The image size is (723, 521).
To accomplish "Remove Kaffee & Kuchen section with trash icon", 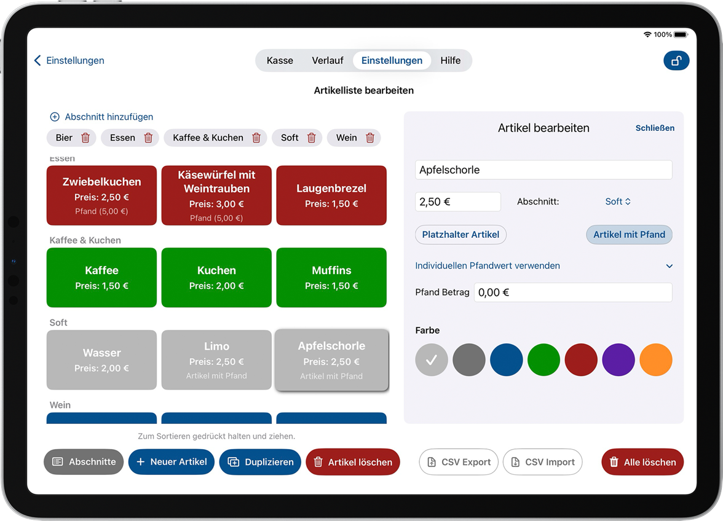I will click(x=256, y=138).
